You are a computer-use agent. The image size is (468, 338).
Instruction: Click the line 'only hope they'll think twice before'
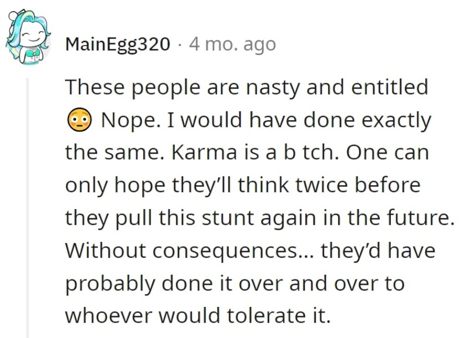243,185
